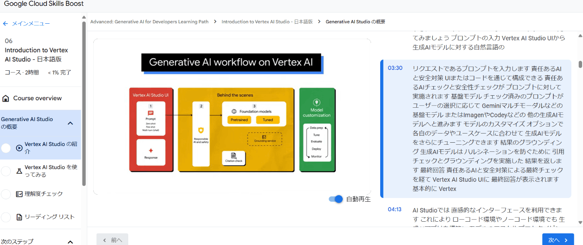The height and width of the screenshot is (245, 583).
Task: Go back with the 前へ button
Action: [x=112, y=240]
